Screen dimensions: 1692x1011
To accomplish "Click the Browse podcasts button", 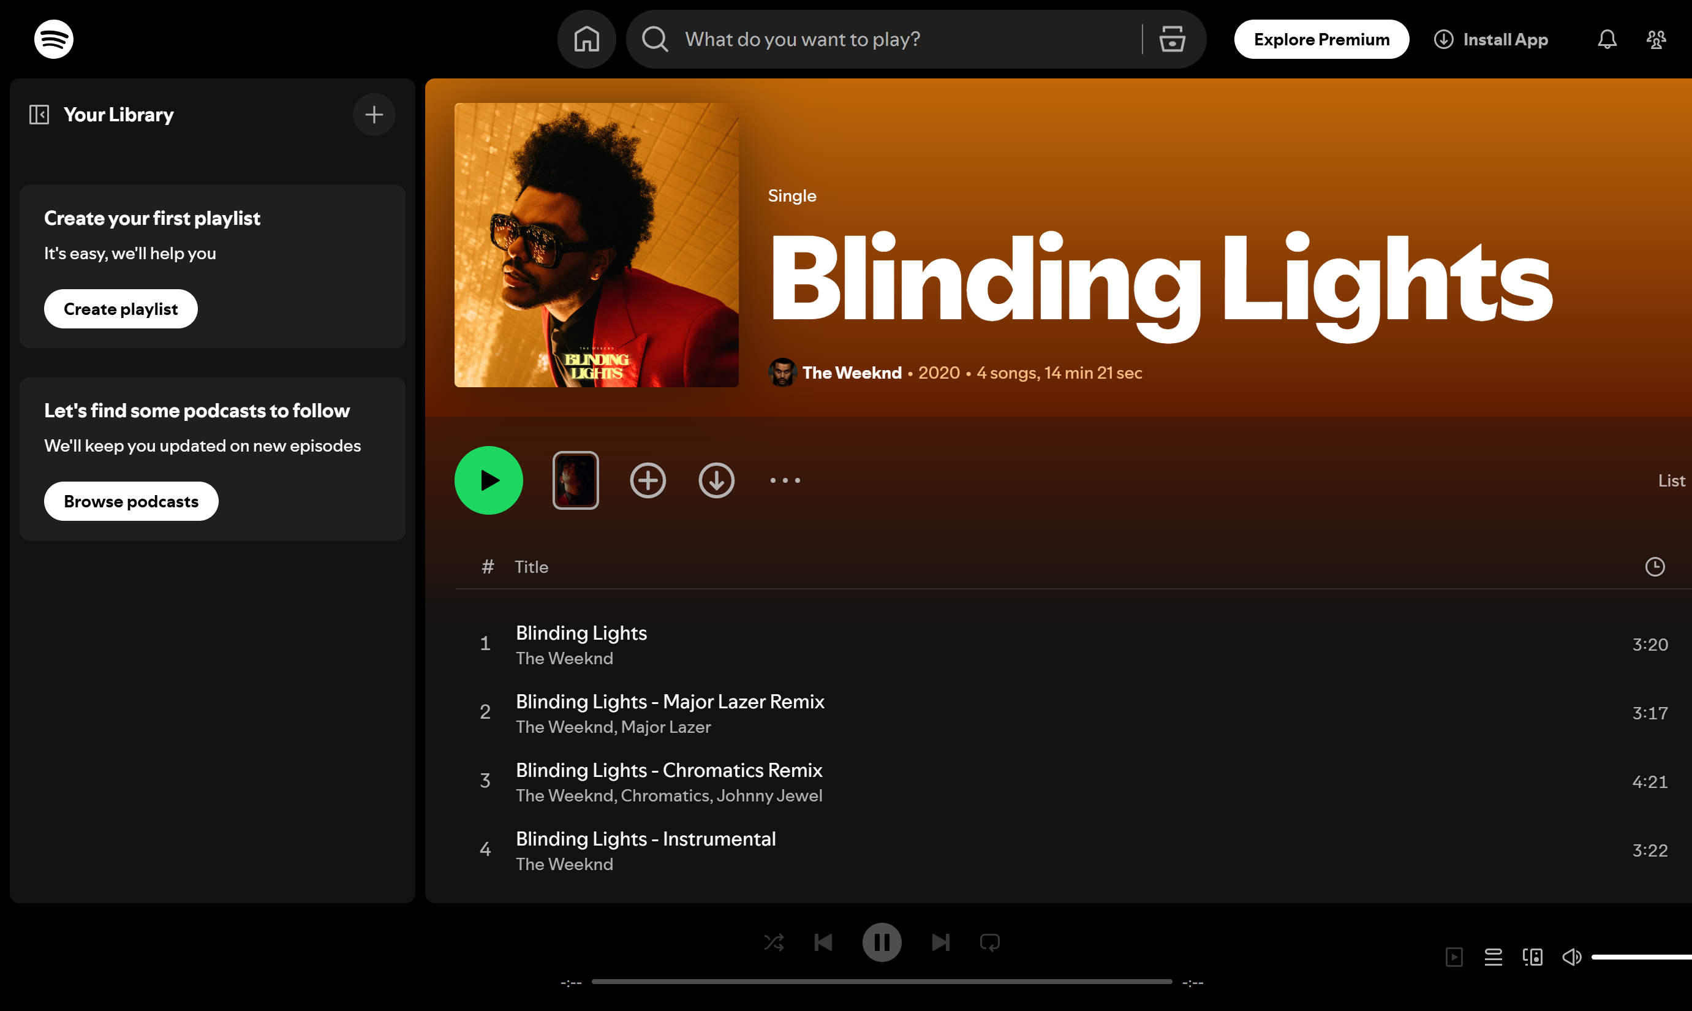I will pos(130,501).
